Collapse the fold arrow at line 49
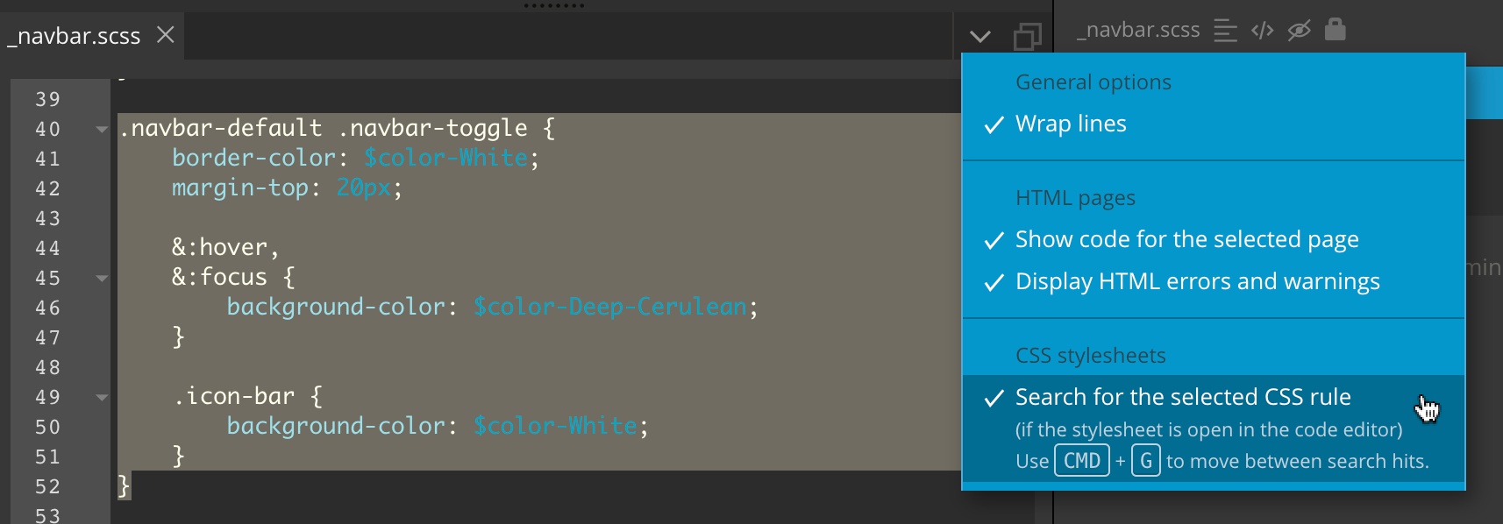Screen dimensions: 1503x524 (x=102, y=398)
